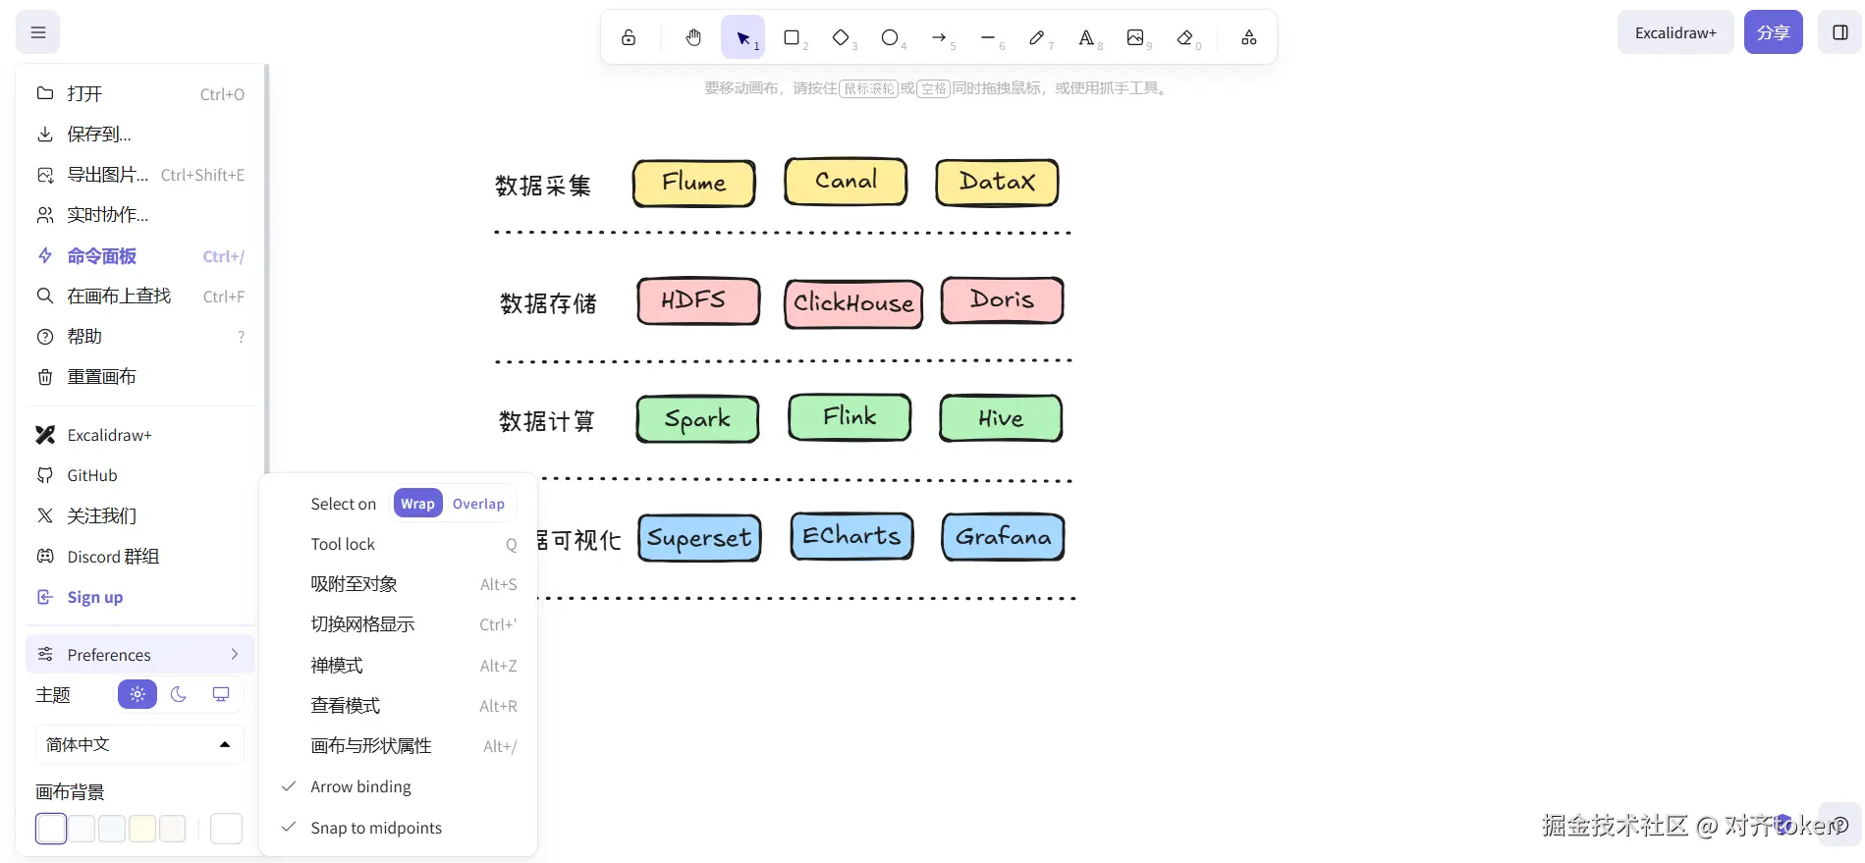Expand the Preferences submenu

point(139,655)
